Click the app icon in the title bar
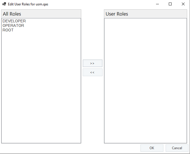Image resolution: width=190 pixels, height=154 pixels. [x=4, y=4]
